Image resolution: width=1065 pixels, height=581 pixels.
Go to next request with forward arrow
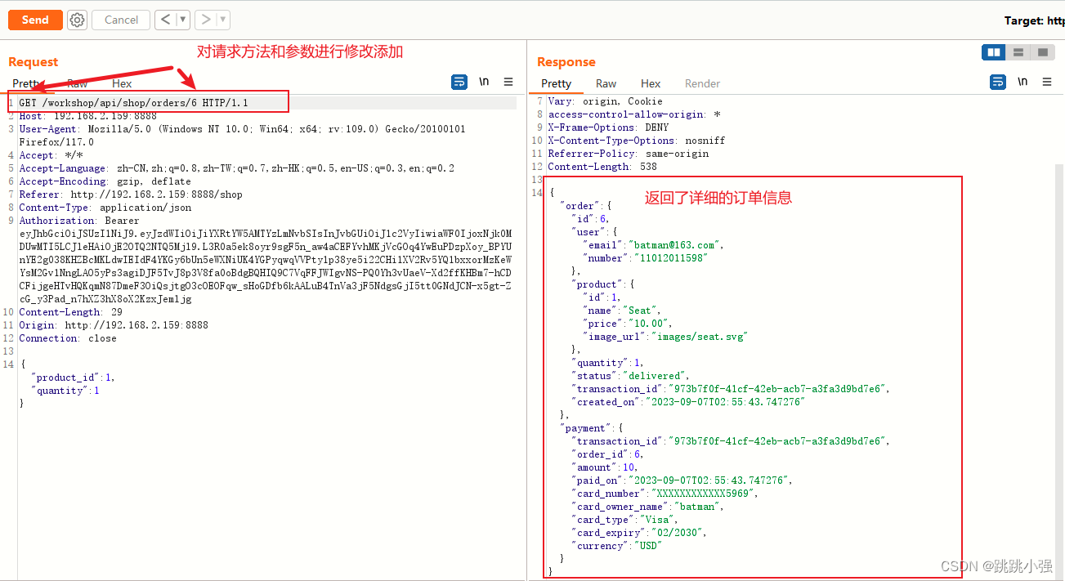[206, 20]
